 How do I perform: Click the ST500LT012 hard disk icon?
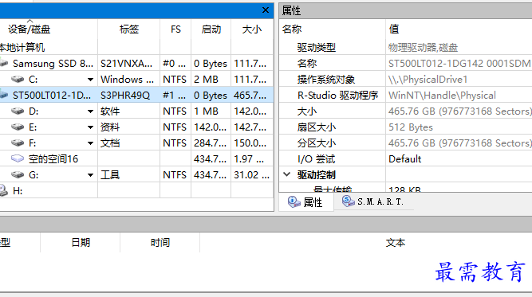[3, 96]
